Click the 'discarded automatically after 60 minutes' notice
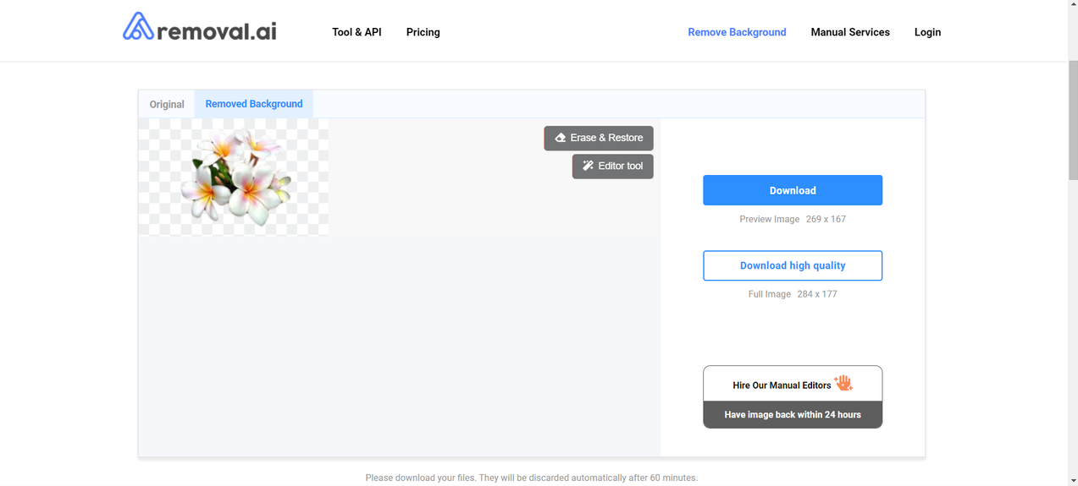1078x486 pixels. tap(531, 478)
